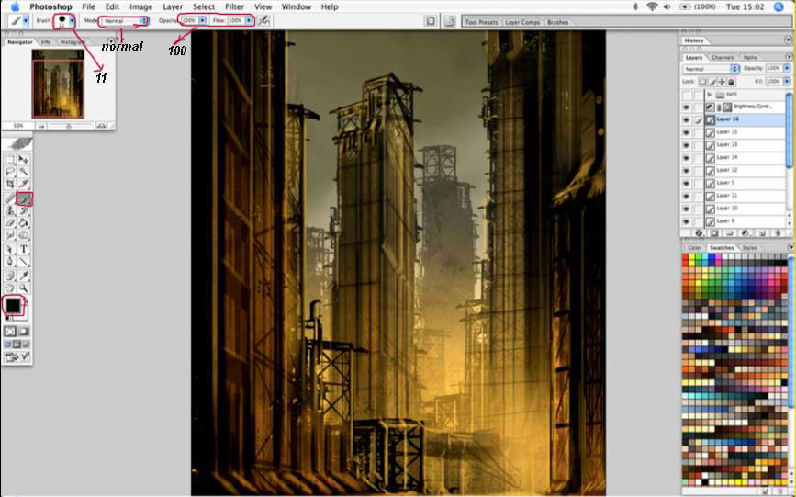796x497 pixels.
Task: Open the layer blend mode dropdown
Action: tap(711, 68)
